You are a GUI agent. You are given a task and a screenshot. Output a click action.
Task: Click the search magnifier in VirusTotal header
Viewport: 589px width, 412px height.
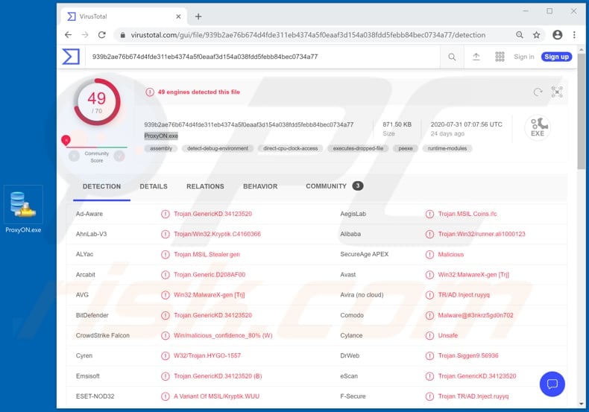(x=452, y=57)
